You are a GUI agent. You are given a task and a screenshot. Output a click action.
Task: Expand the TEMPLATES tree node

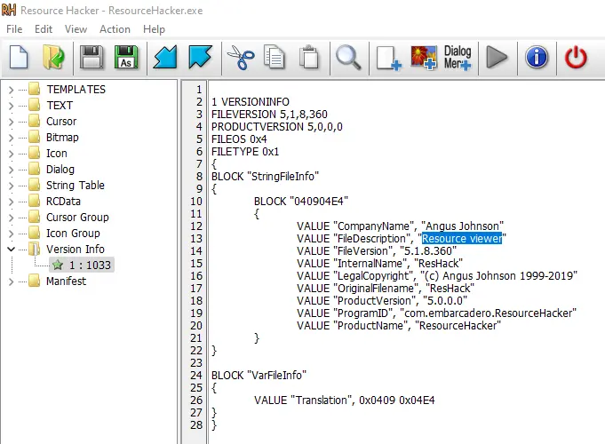pyautogui.click(x=11, y=90)
